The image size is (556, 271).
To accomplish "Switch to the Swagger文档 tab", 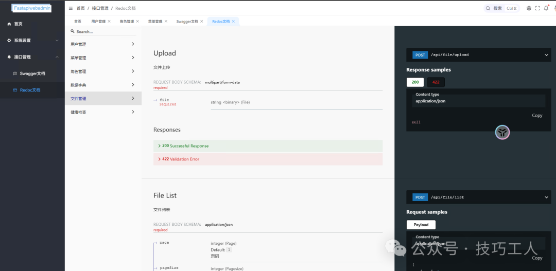I will tap(187, 22).
